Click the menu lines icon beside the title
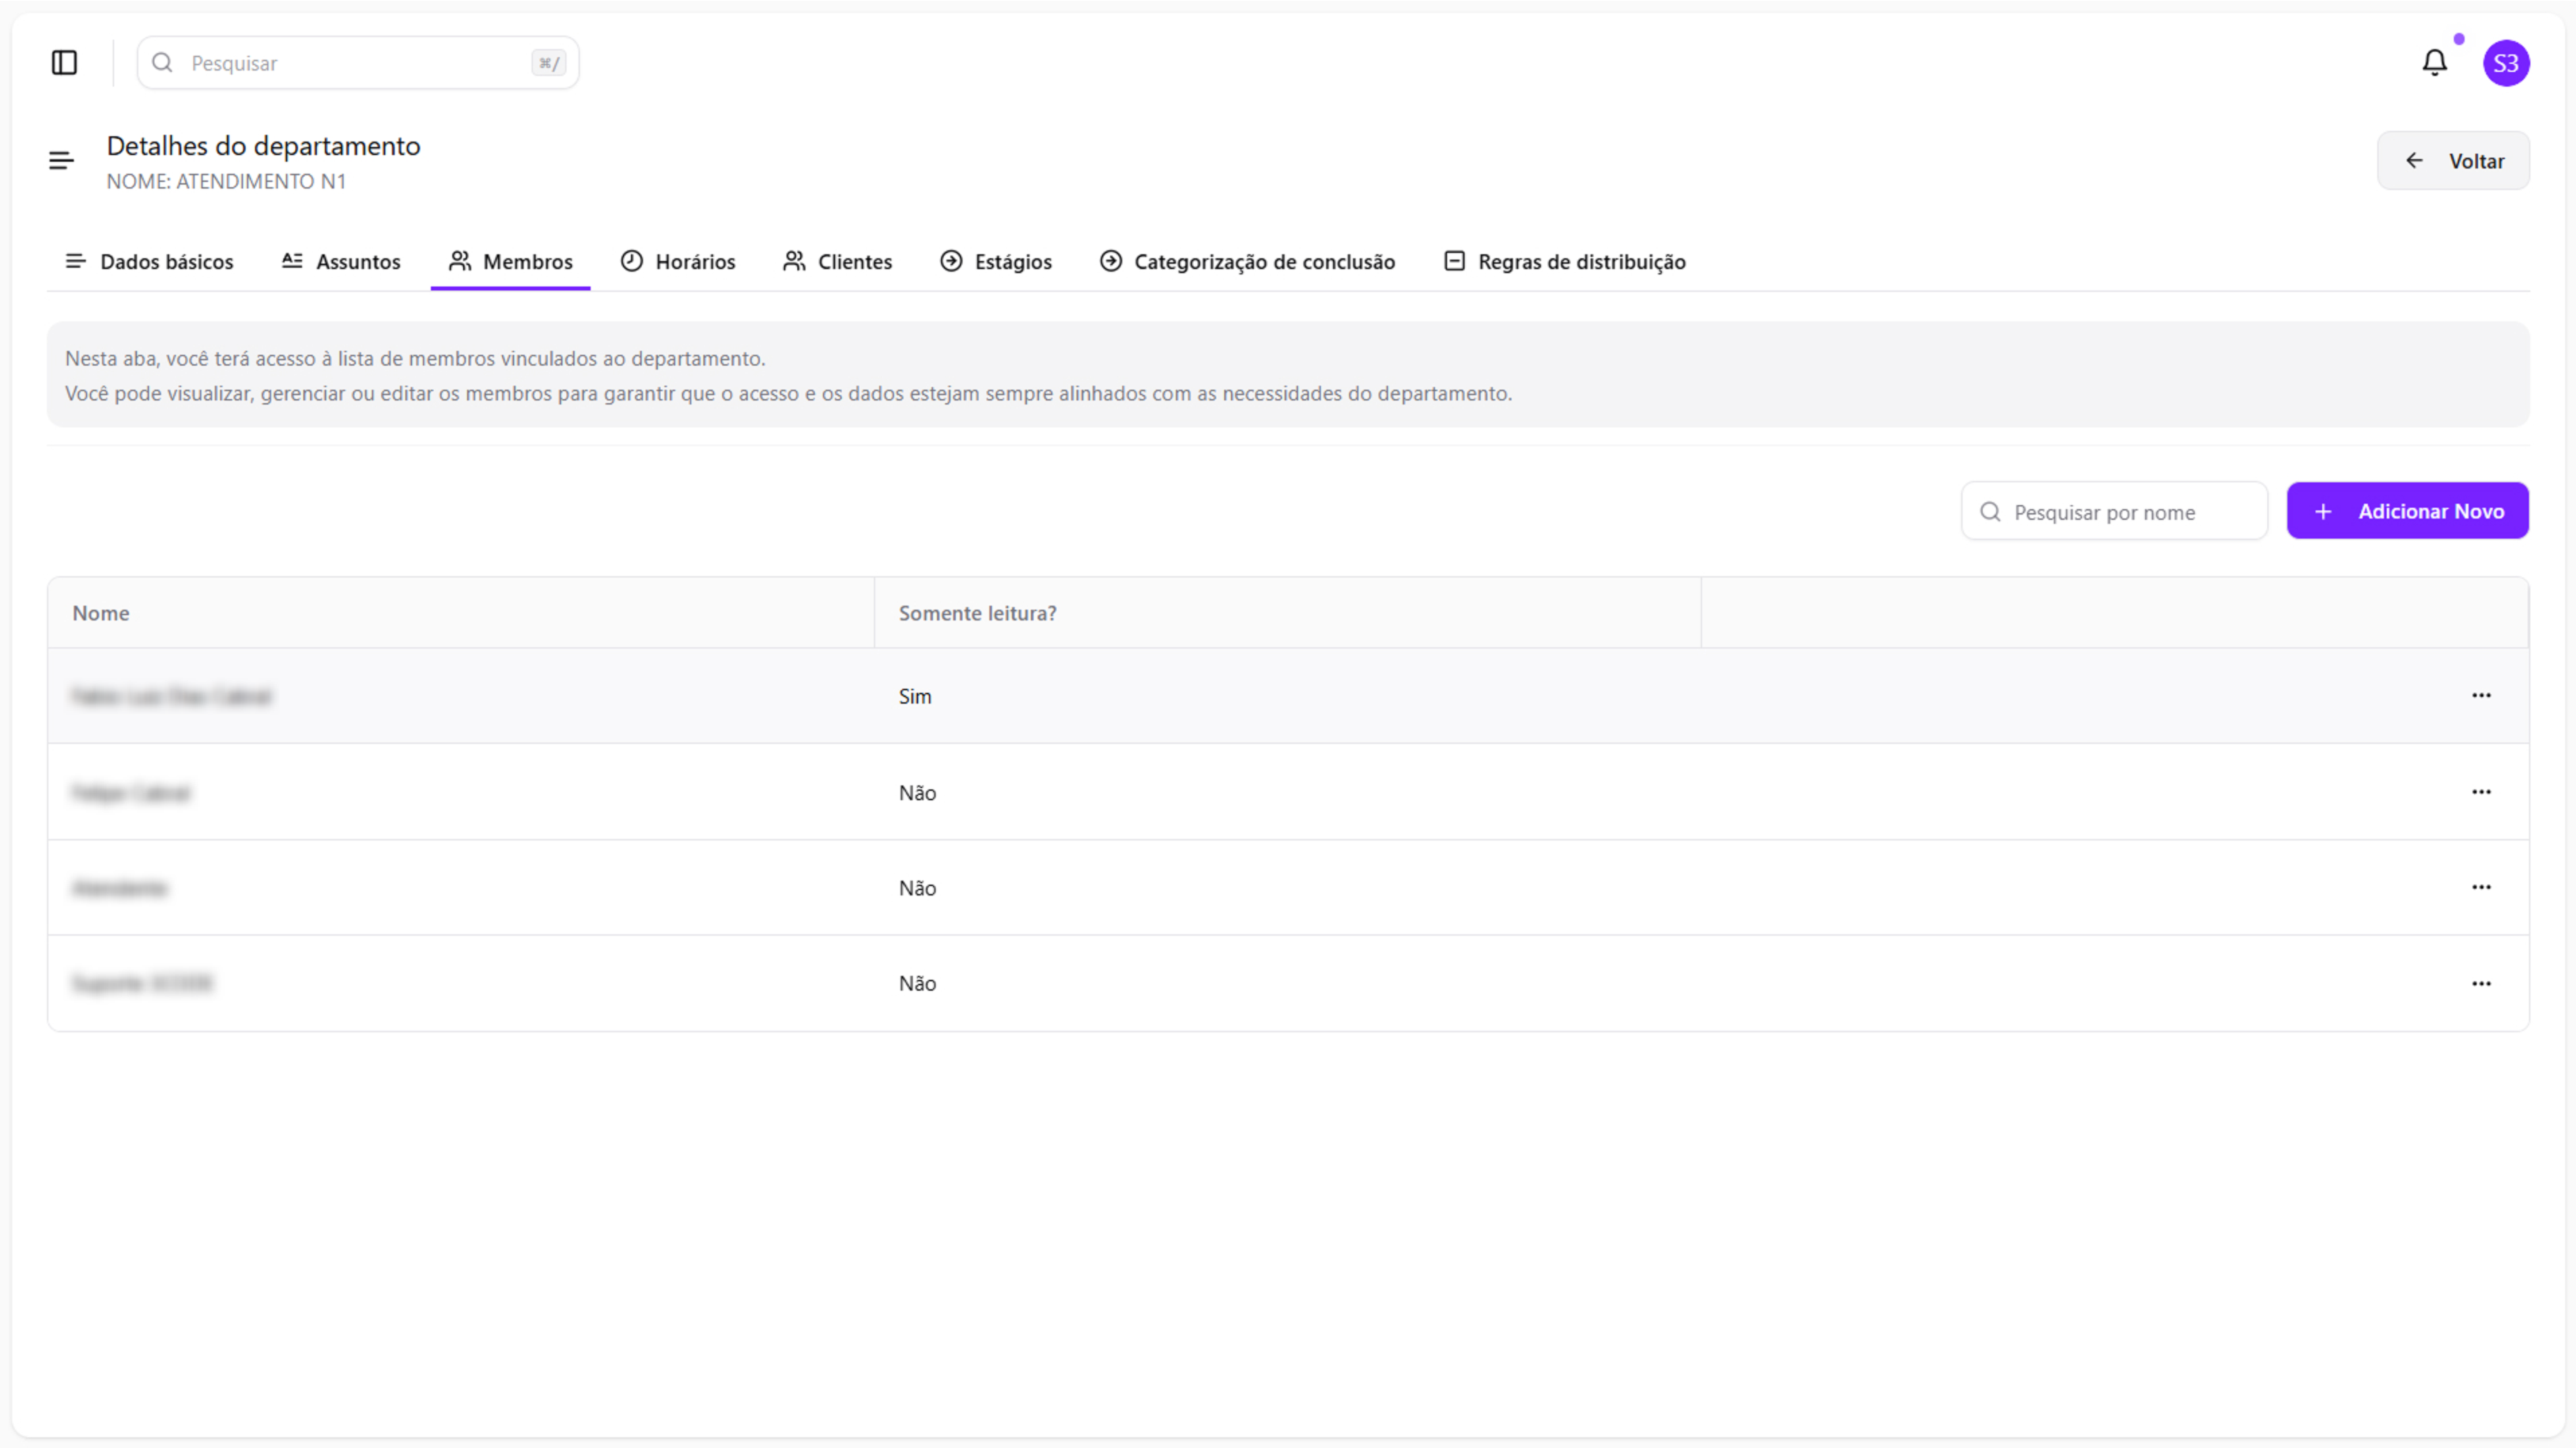 [61, 160]
